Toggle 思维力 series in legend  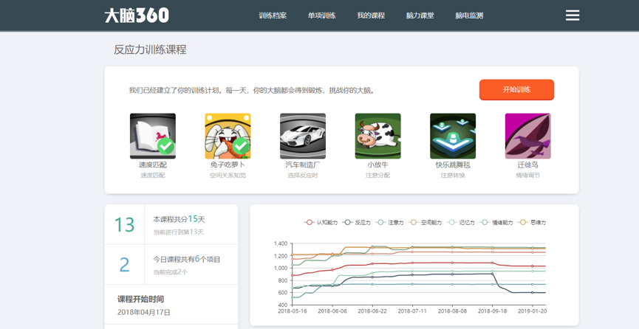tap(533, 222)
